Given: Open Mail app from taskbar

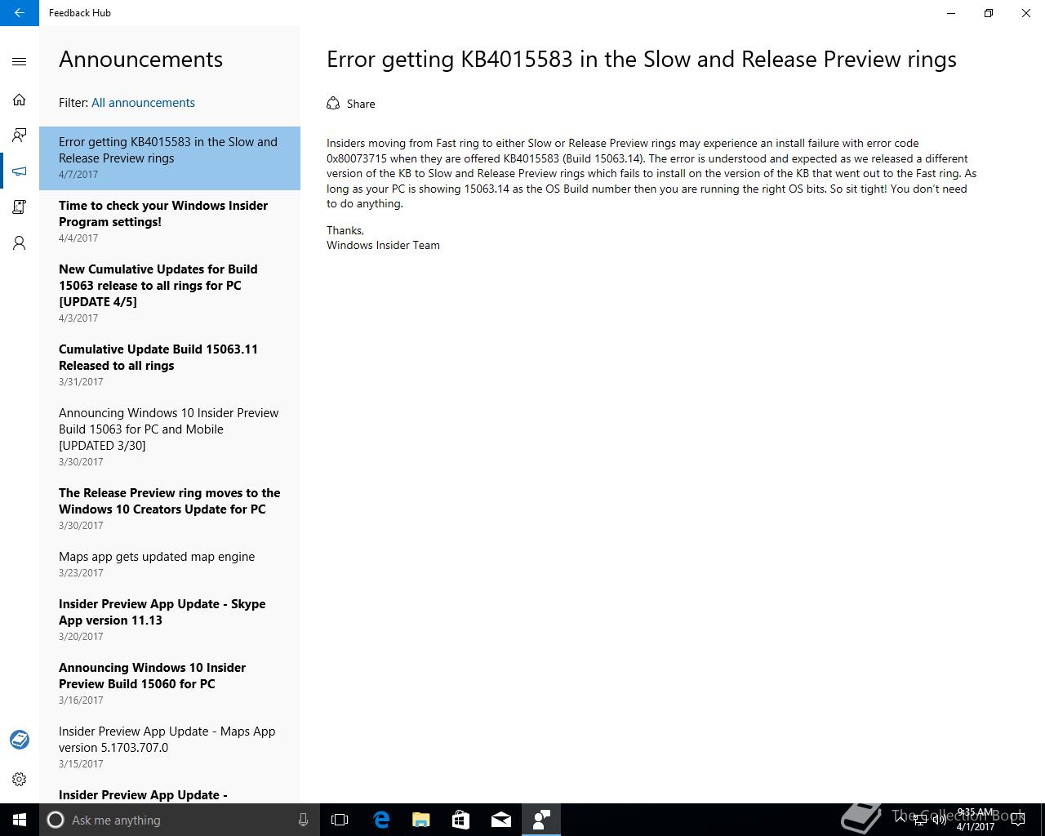Looking at the screenshot, I should (501, 820).
